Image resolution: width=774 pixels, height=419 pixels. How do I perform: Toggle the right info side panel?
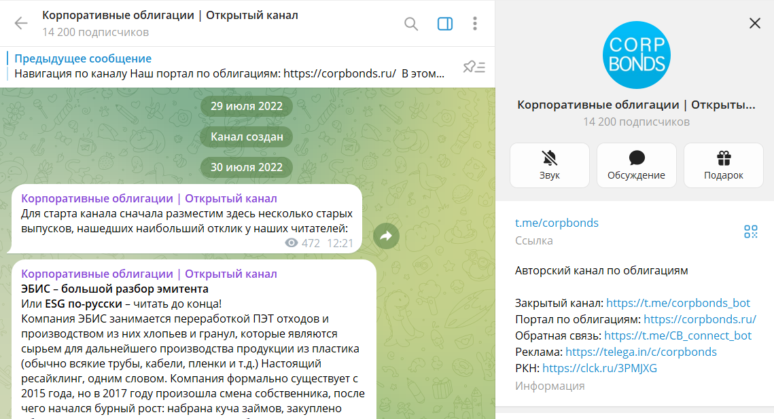click(444, 24)
